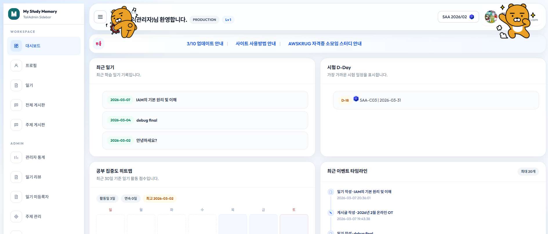
Task: Click the 전체 게시판 chat icon
Action: click(16, 105)
